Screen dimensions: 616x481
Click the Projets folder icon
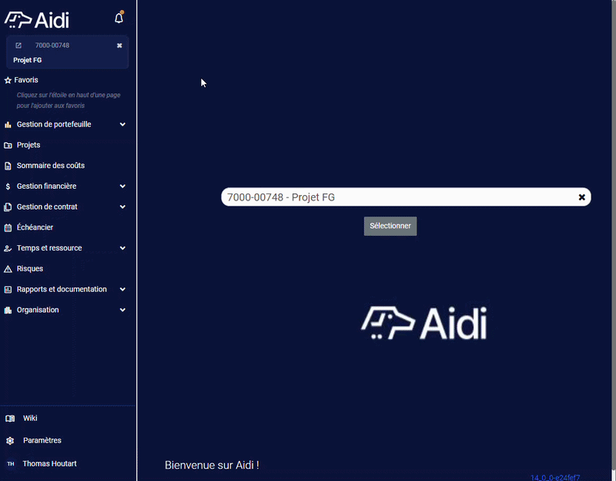(x=8, y=146)
